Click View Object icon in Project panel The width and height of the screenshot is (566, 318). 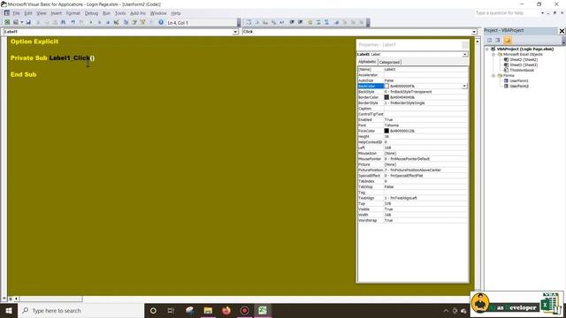tap(498, 40)
